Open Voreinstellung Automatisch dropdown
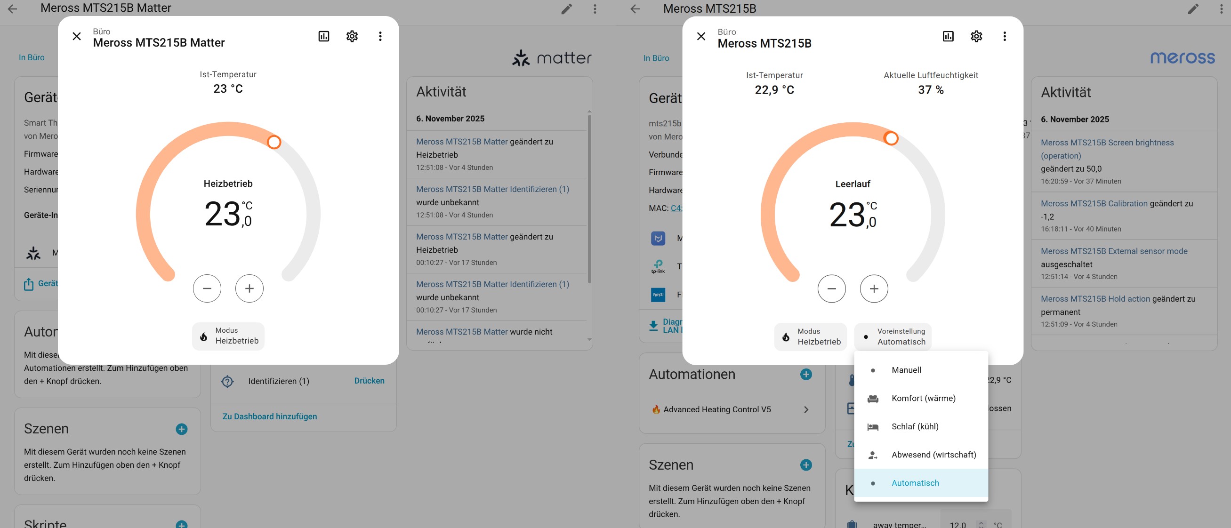Screen dimensions: 1231x528 pyautogui.click(x=892, y=336)
